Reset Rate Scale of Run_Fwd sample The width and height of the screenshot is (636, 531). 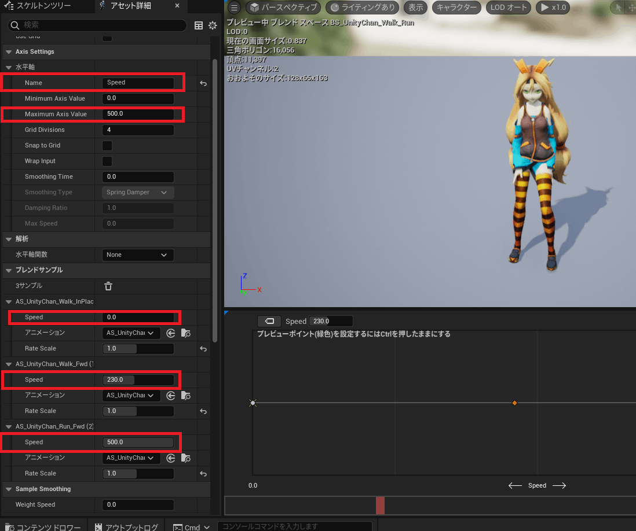[x=203, y=474]
